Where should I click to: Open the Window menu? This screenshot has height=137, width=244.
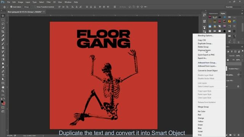(x=68, y=2)
